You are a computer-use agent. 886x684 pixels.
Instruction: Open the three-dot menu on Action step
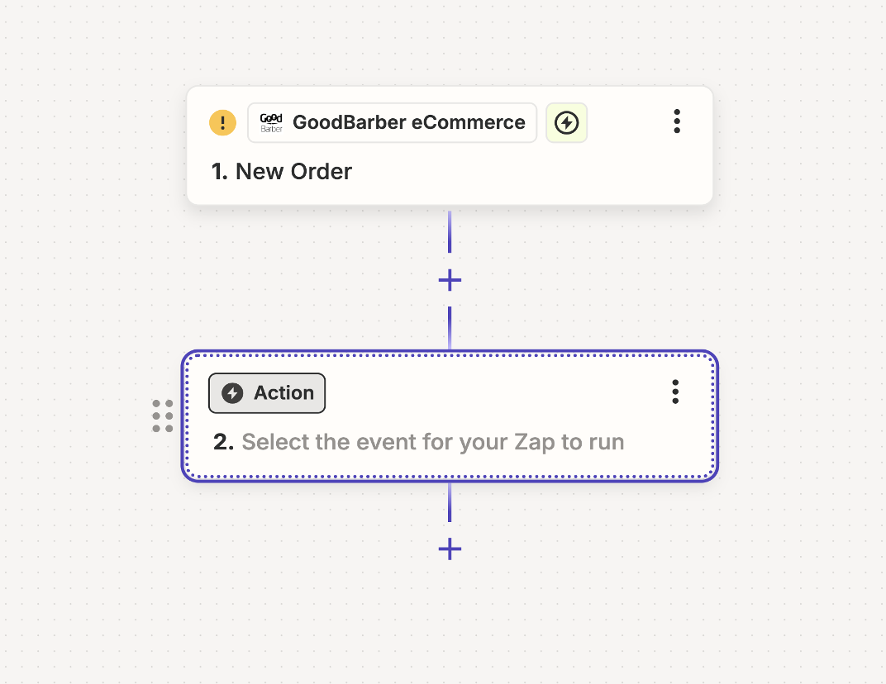[675, 392]
